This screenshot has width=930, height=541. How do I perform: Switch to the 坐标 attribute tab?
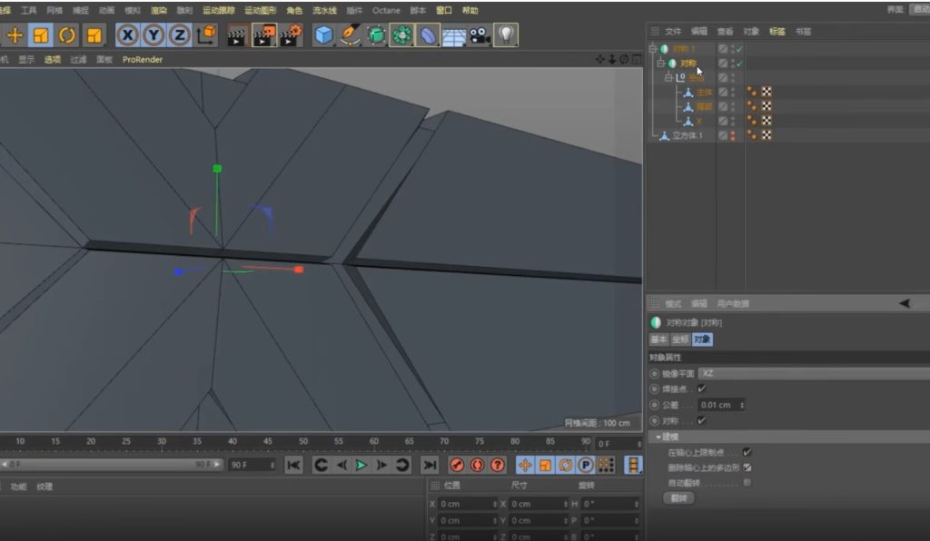680,339
